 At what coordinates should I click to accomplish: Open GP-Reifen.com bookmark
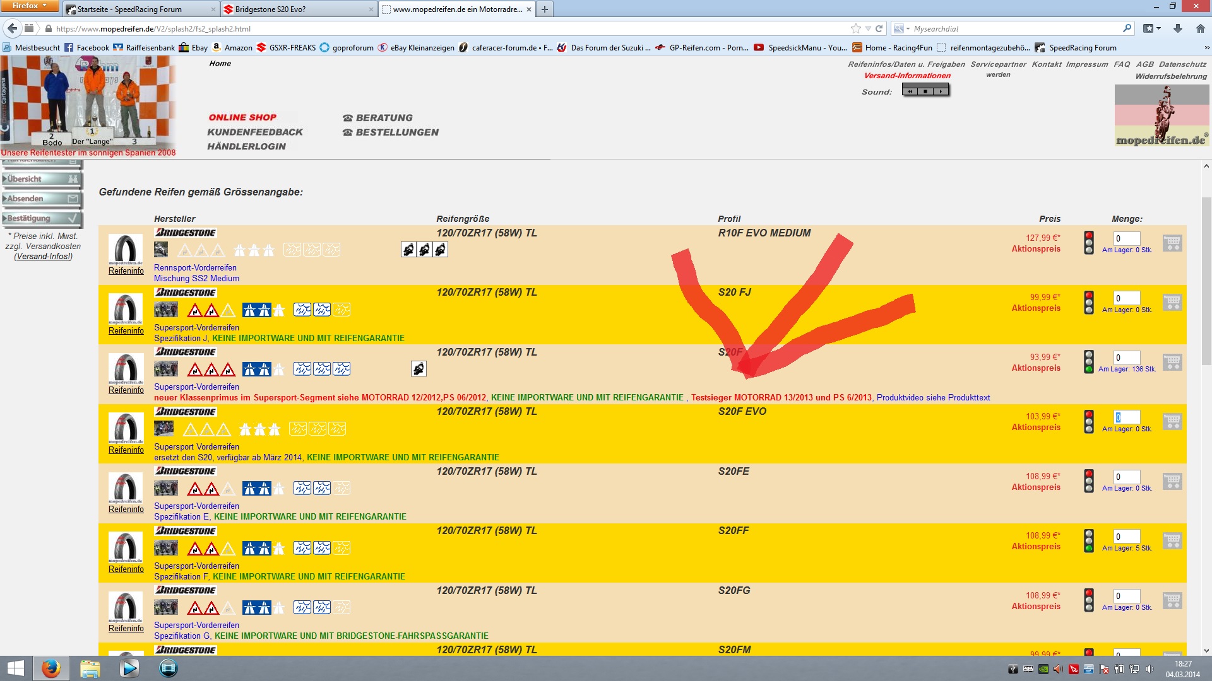click(x=702, y=48)
